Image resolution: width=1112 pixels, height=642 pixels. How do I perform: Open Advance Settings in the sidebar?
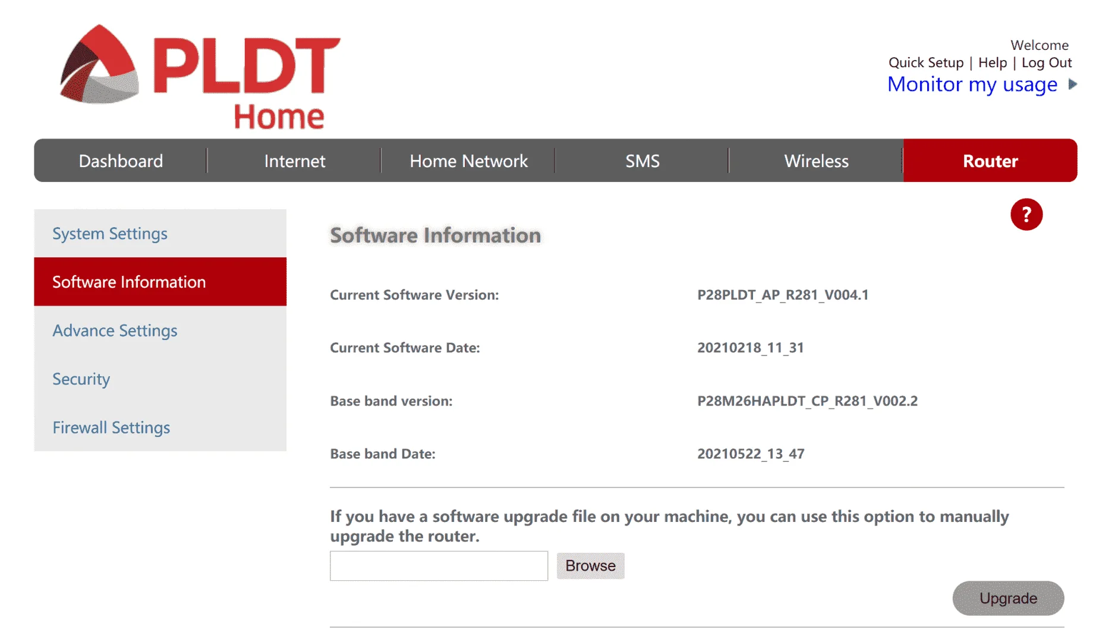[x=160, y=331]
